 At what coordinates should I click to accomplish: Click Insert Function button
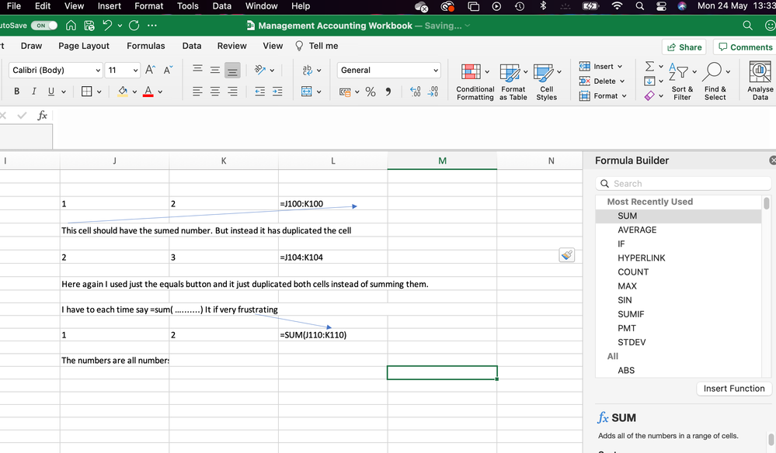pyautogui.click(x=734, y=389)
